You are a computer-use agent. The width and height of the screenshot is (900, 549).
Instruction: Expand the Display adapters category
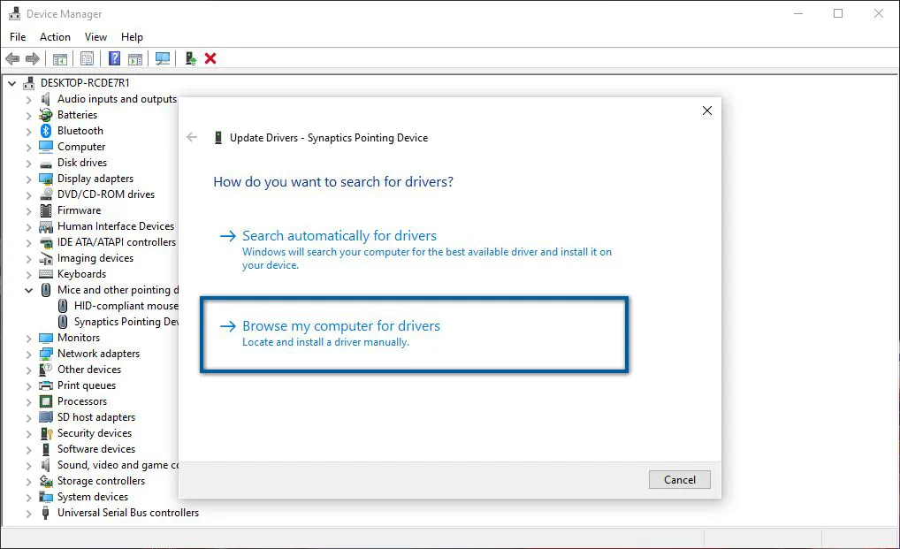[27, 178]
